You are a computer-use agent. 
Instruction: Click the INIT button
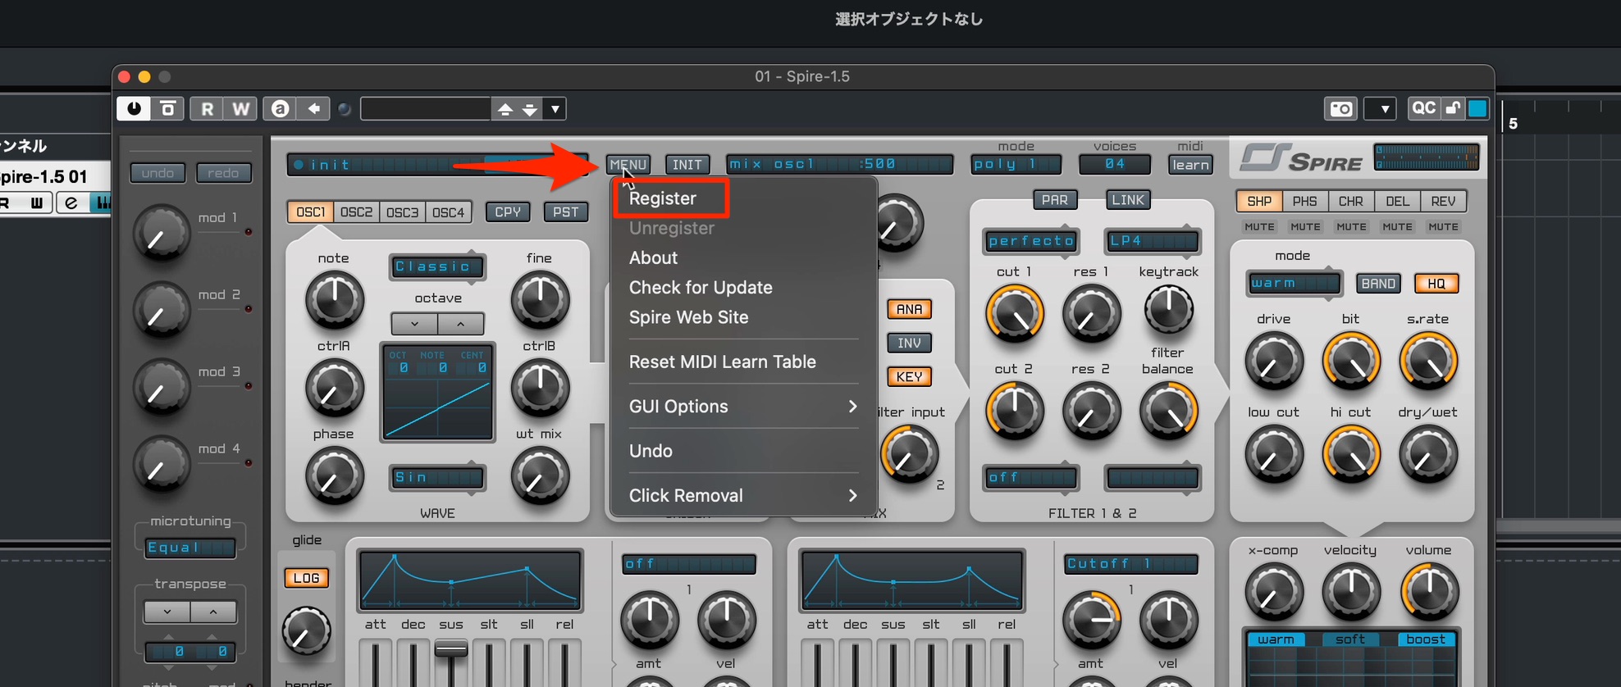pos(687,165)
